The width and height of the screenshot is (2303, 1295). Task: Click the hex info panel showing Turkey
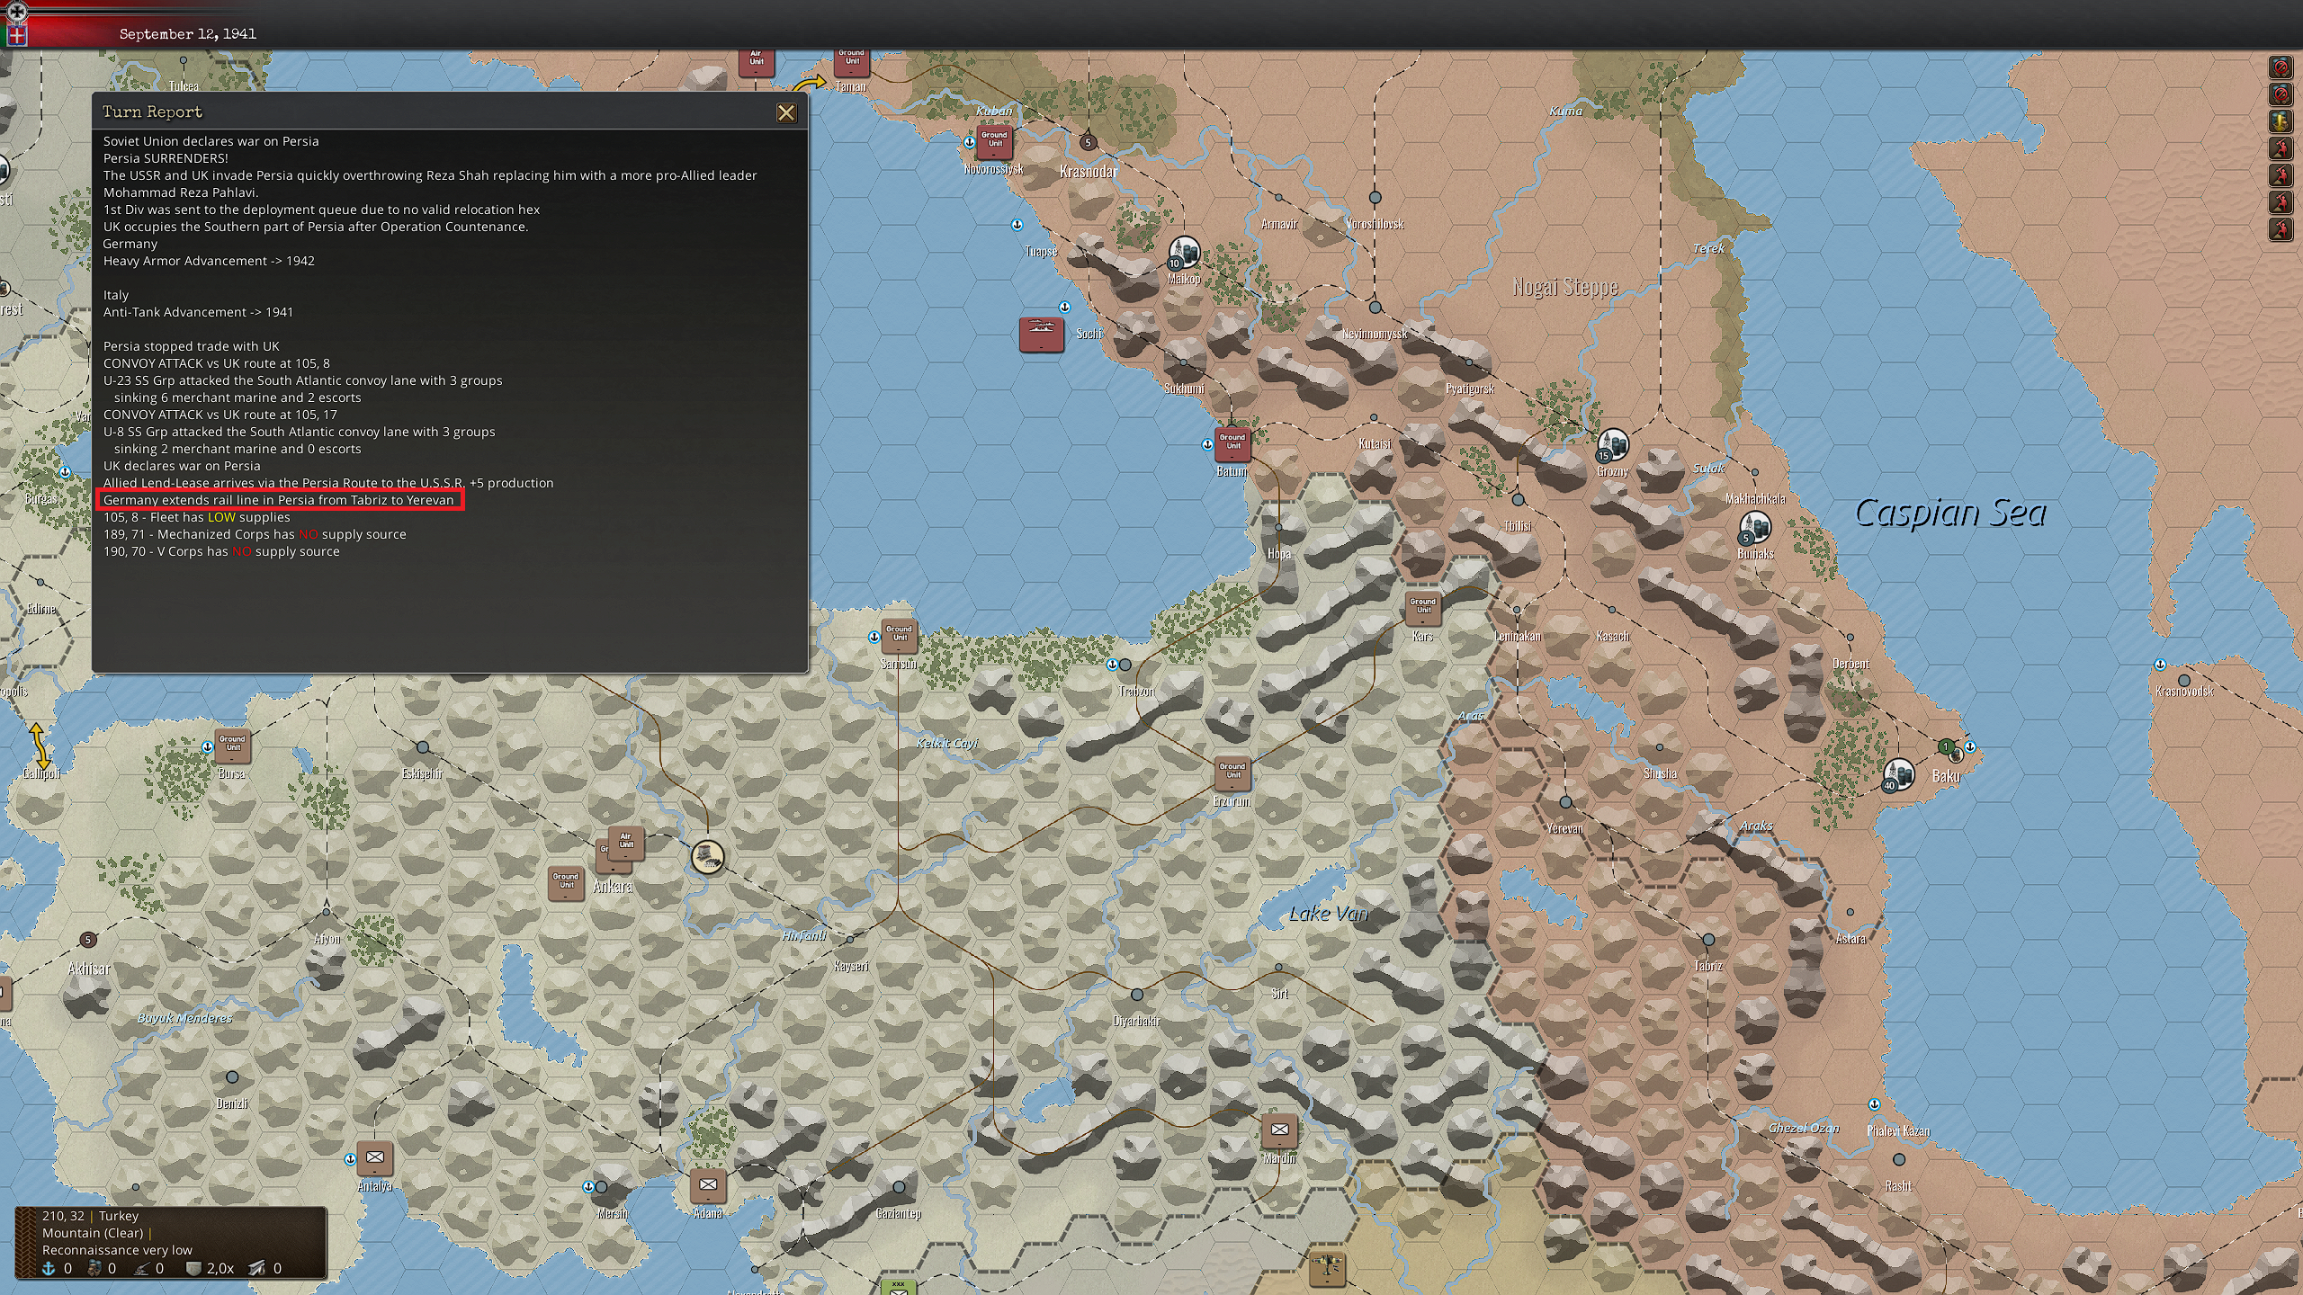coord(171,1242)
